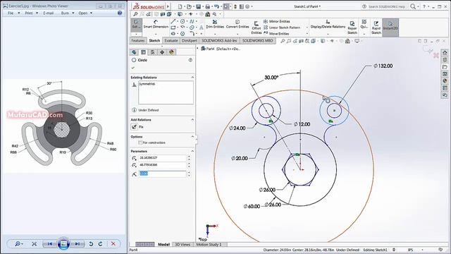The image size is (451, 254).
Task: Click the circle radius input field
Action: [163, 174]
